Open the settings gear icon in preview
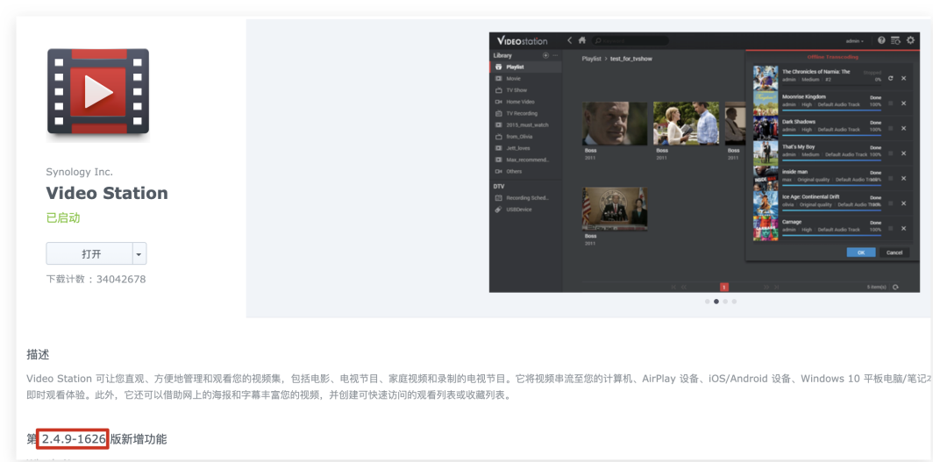 pos(910,40)
